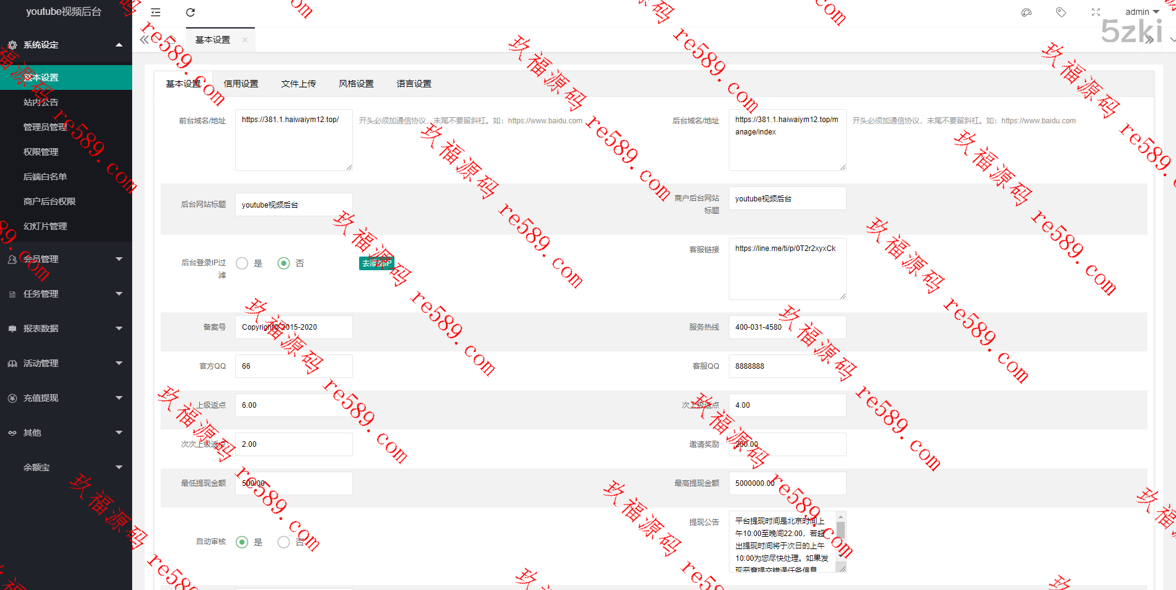Click the tag note icon
The image size is (1176, 590).
(x=1061, y=12)
